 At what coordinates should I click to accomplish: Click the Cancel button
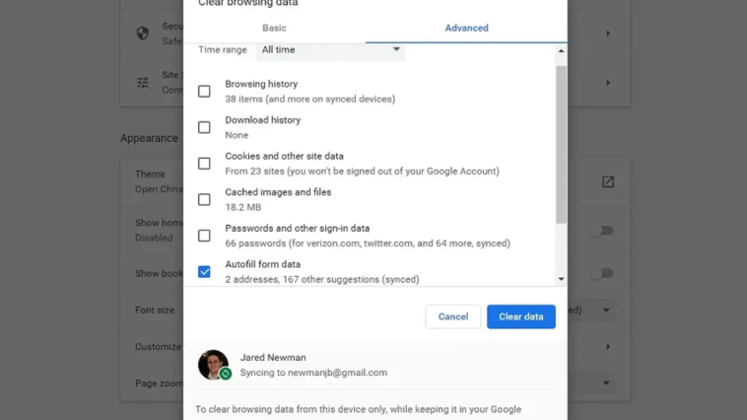pyautogui.click(x=453, y=316)
